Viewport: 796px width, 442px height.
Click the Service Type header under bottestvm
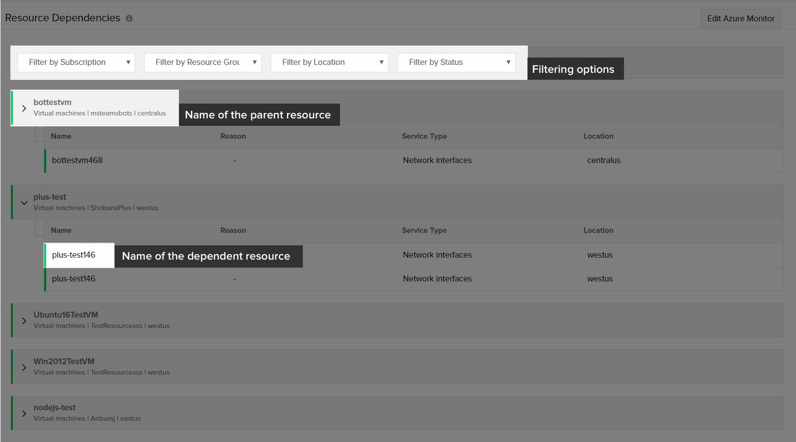pyautogui.click(x=424, y=136)
